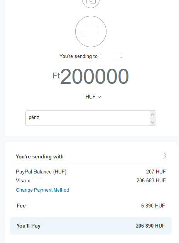Click the recipient's round avatar placeholder
179x243 pixels.
(x=91, y=31)
